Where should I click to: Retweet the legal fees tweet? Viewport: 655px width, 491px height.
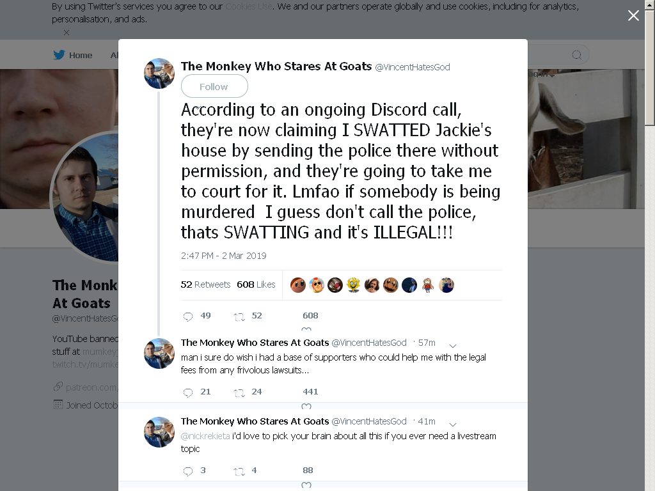[x=239, y=393]
